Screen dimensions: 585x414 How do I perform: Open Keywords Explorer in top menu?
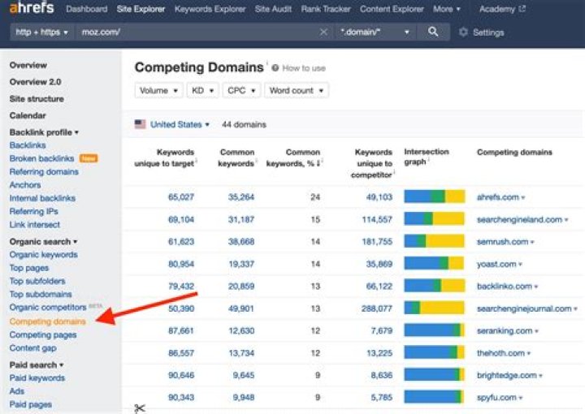pyautogui.click(x=210, y=9)
